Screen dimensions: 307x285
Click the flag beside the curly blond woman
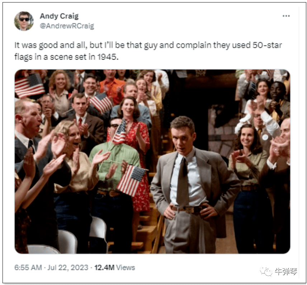click(29, 85)
